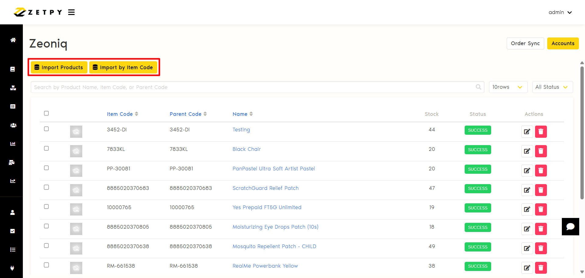The height and width of the screenshot is (278, 585).
Task: Open the Black Chair product link
Action: 246,149
